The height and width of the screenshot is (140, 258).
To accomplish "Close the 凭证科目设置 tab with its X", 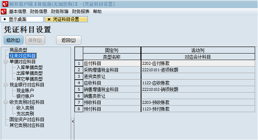I will click(x=49, y=20).
